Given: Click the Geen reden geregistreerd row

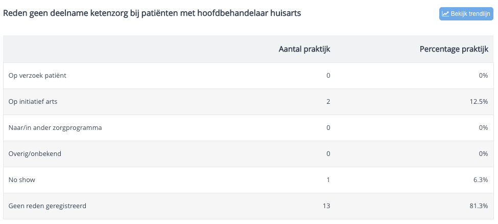Looking at the screenshot, I should pos(249,206).
